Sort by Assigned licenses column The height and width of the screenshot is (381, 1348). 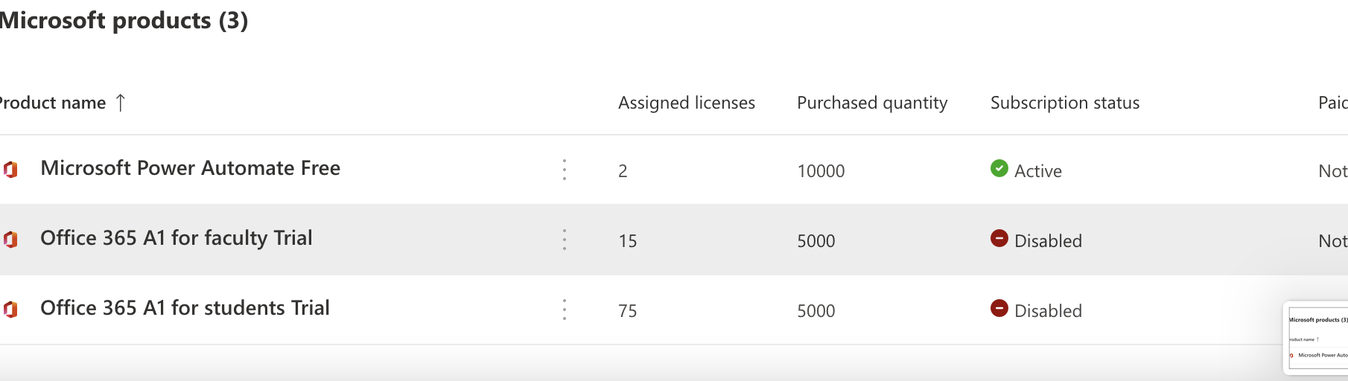point(686,103)
